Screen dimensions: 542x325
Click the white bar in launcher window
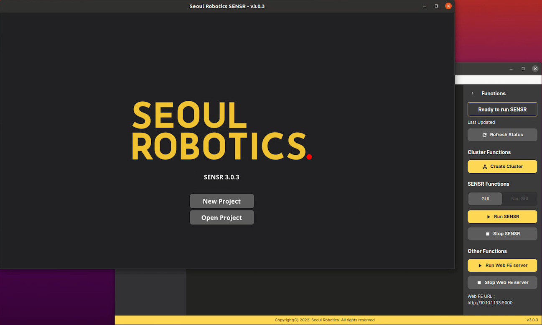click(497, 80)
